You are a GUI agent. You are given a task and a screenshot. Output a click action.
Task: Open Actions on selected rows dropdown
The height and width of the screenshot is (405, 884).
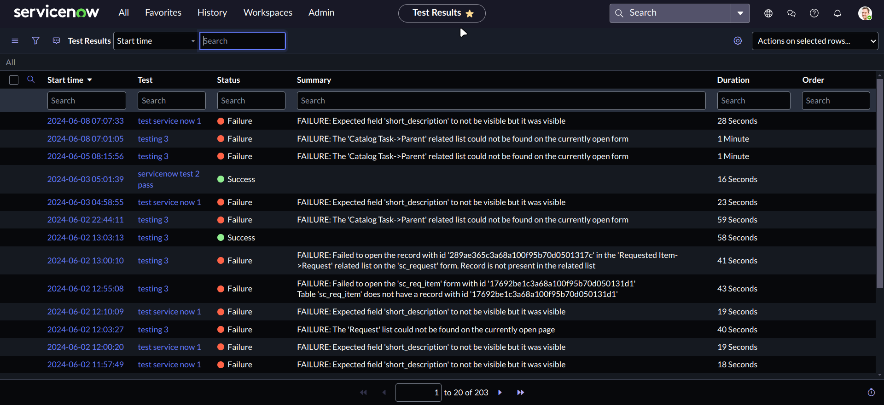tap(814, 41)
